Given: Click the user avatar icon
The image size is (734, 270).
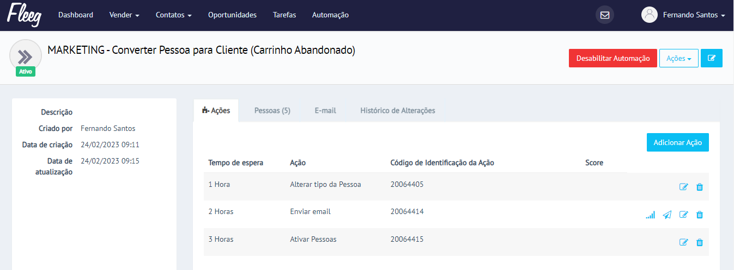Looking at the screenshot, I should (x=650, y=15).
